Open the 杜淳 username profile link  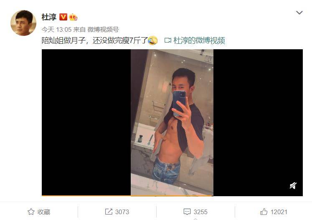tap(49, 17)
